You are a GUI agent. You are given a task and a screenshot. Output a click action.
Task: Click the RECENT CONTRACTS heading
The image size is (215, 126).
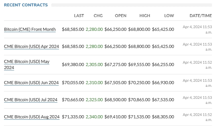pyautogui.click(x=26, y=5)
